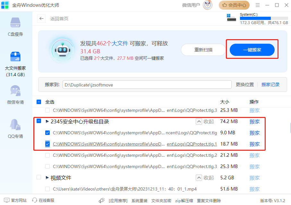291x205 pixels.
Task: Uncheck the QQProtect.tlg.1 18.7 MB checkbox
Action: [x=47, y=144]
